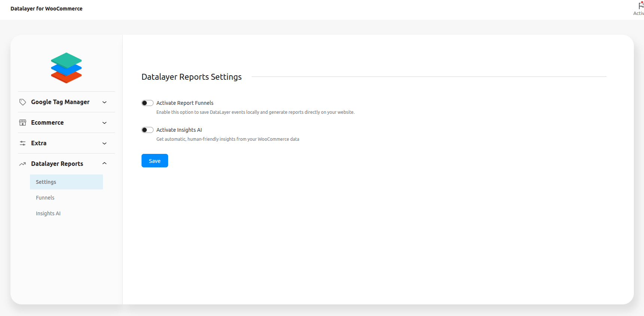Click the Extra sliders icon
This screenshot has width=644, height=316.
22,143
